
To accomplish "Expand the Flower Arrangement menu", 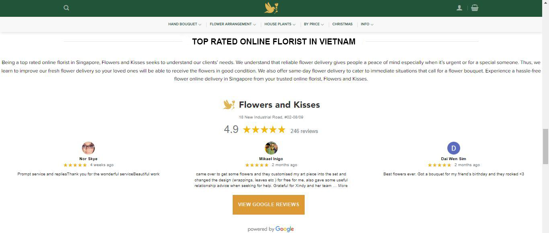I will tap(233, 24).
